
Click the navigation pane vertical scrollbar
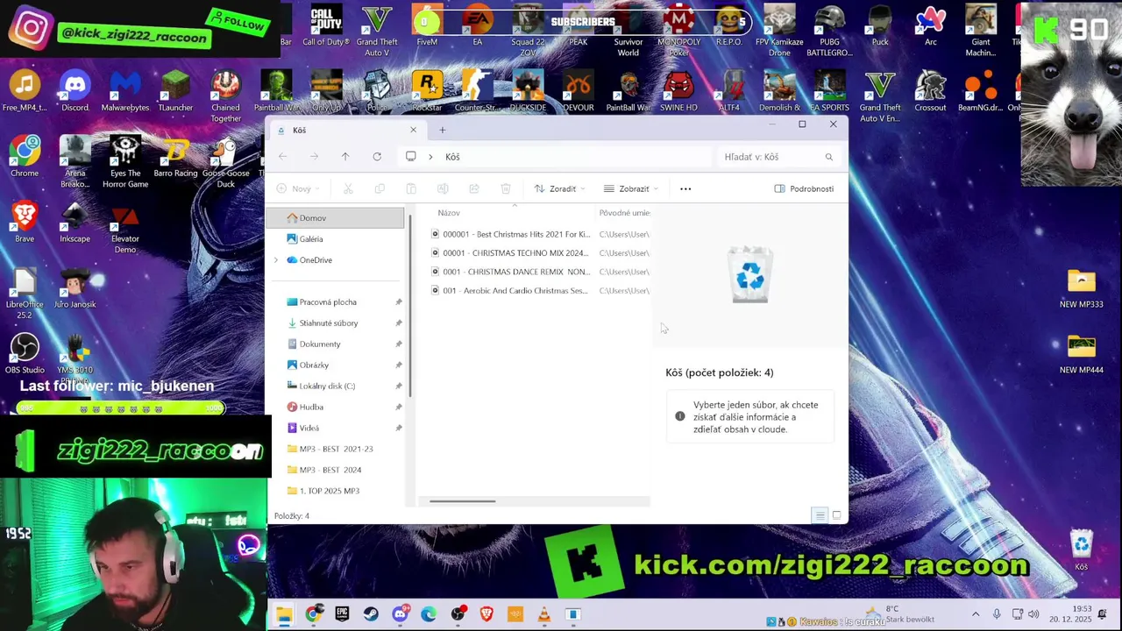click(409, 307)
